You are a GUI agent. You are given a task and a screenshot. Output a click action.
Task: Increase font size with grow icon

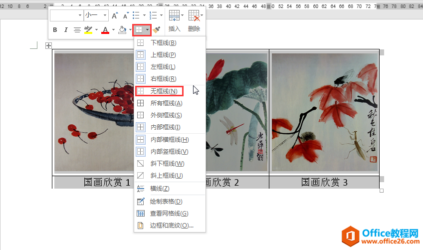[115, 15]
